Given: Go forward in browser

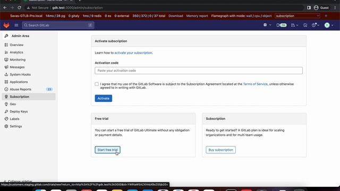Looking at the screenshot, I should point(12,7).
